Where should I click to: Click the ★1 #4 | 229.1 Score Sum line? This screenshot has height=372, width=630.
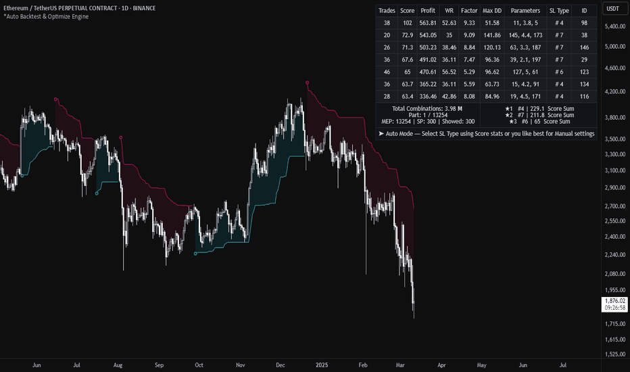539,109
